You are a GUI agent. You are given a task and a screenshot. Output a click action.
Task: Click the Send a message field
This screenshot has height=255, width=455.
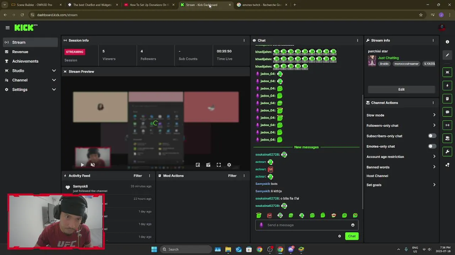pyautogui.click(x=307, y=225)
